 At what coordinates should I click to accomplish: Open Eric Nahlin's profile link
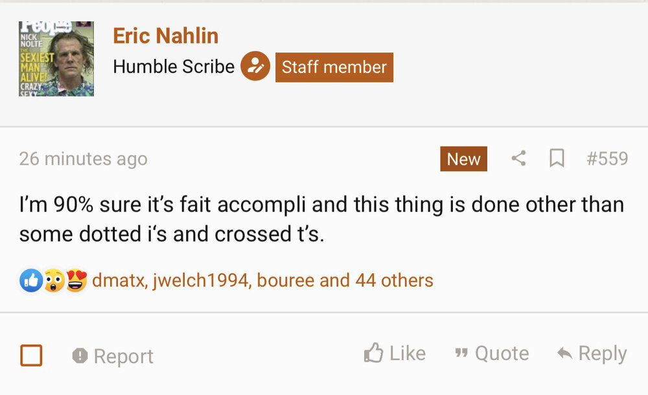coord(165,36)
